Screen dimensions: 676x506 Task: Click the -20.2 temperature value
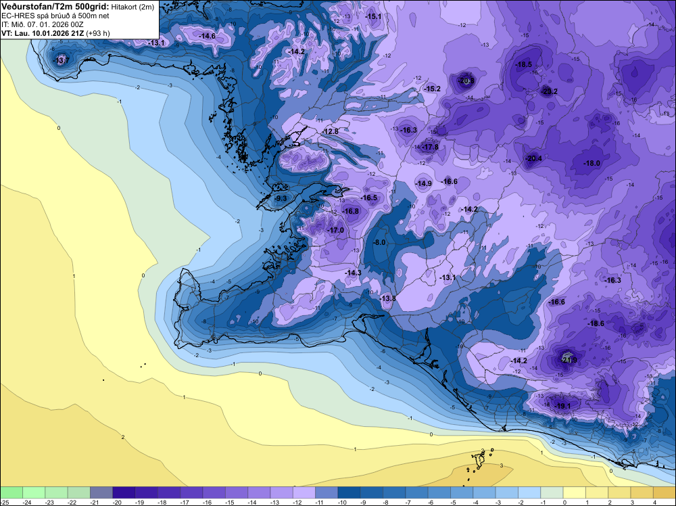(549, 91)
